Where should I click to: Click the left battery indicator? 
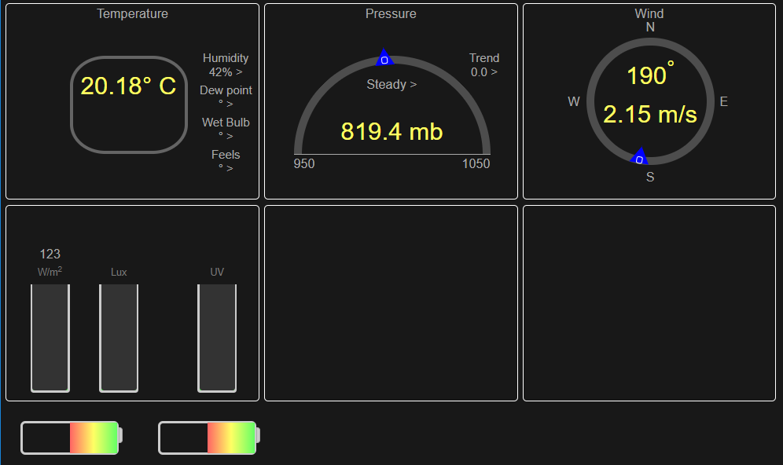point(71,438)
